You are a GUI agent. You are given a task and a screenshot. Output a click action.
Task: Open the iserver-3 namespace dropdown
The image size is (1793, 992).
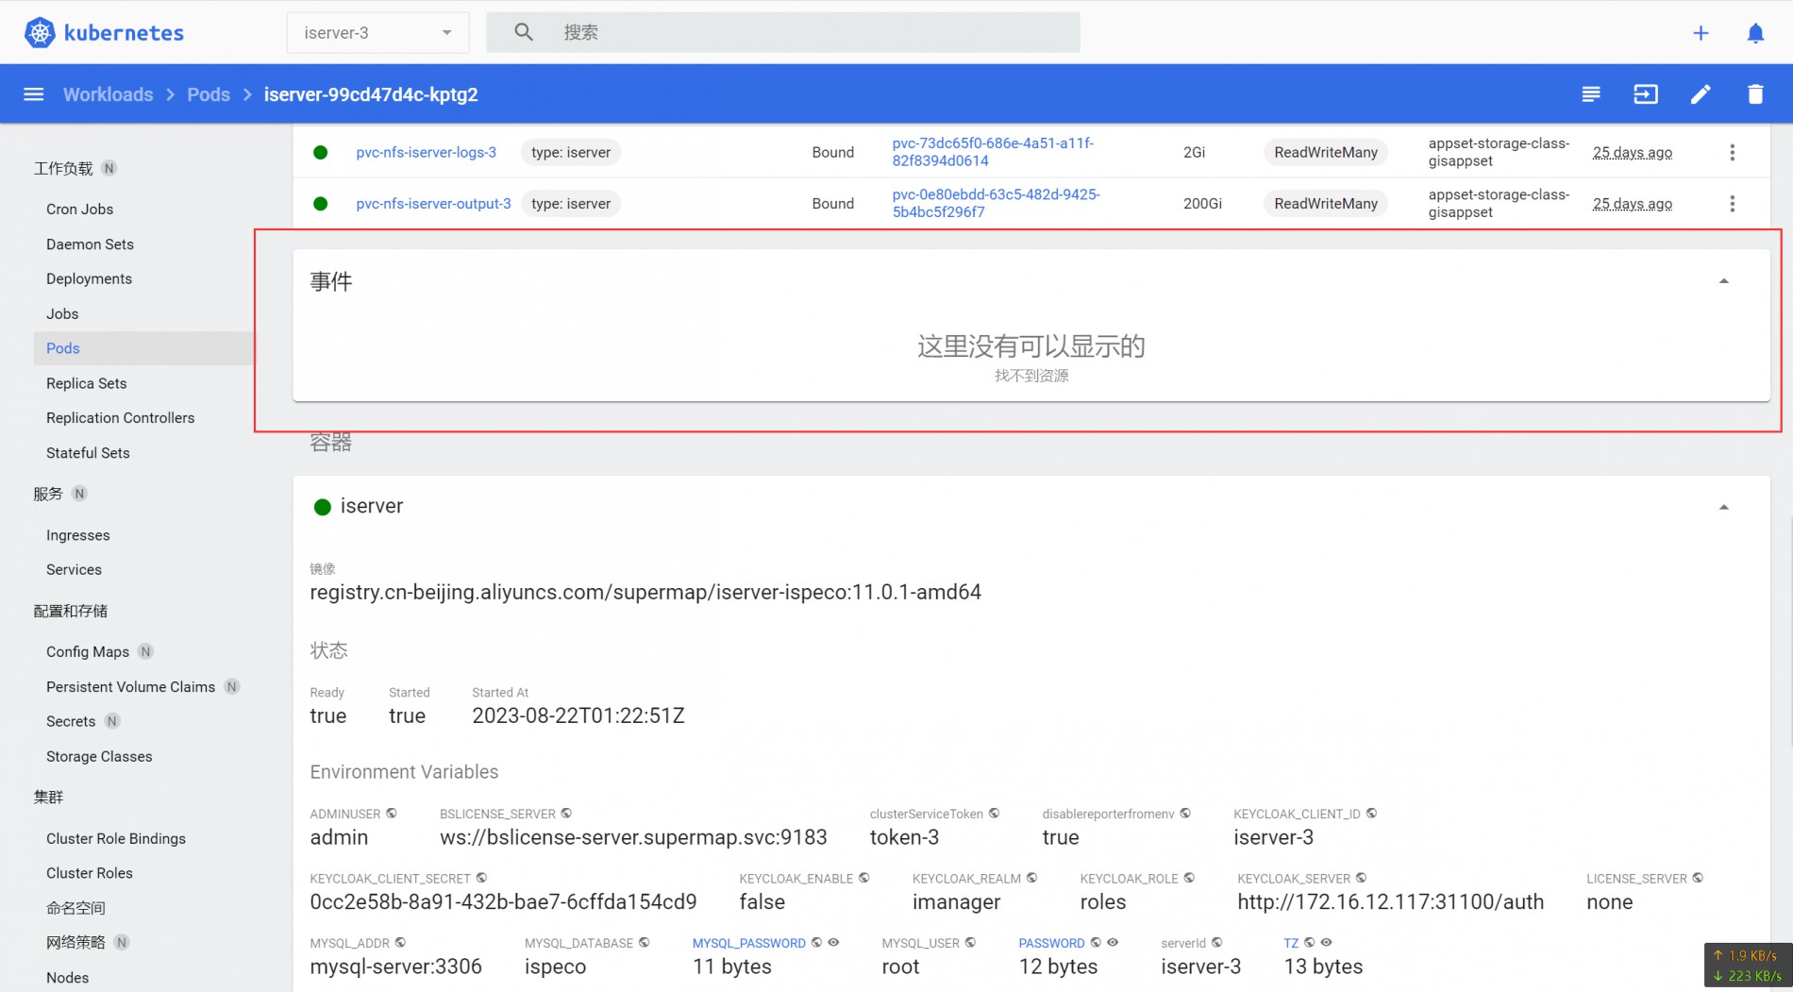click(377, 32)
